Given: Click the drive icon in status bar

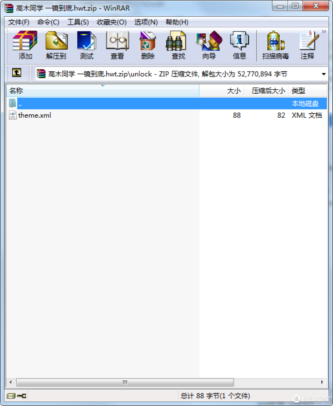Looking at the screenshot, I should [x=11, y=396].
